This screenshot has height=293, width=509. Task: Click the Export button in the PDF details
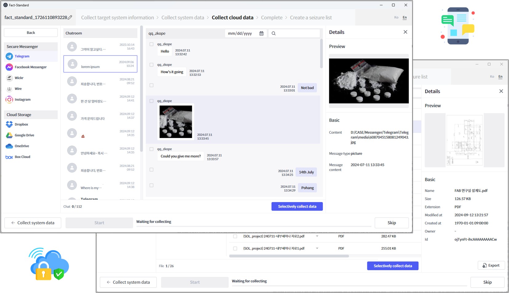491,265
